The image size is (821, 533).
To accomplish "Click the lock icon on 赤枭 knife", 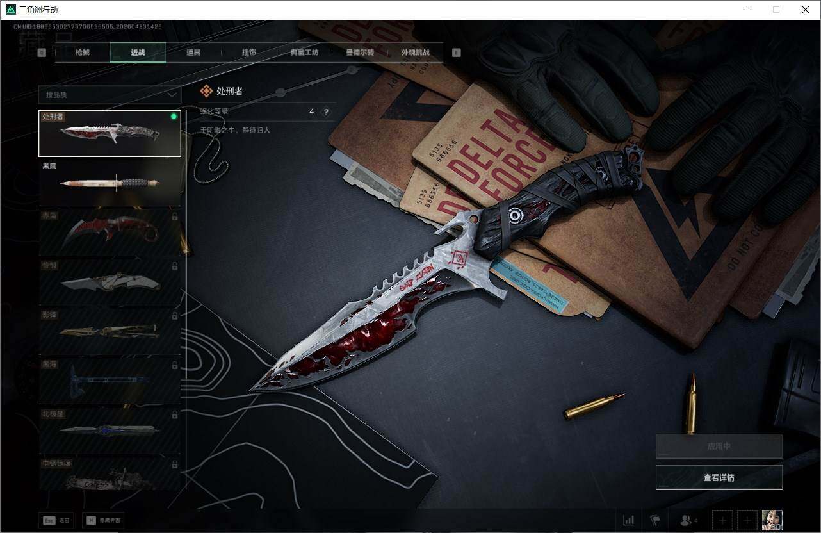I will click(175, 217).
